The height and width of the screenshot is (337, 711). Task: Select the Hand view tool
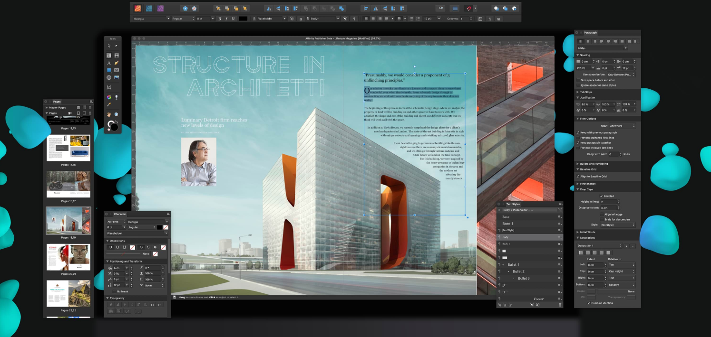109,114
